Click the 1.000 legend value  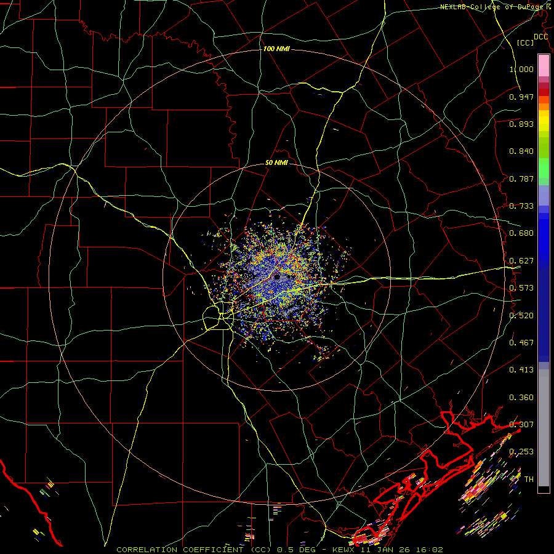tap(521, 69)
